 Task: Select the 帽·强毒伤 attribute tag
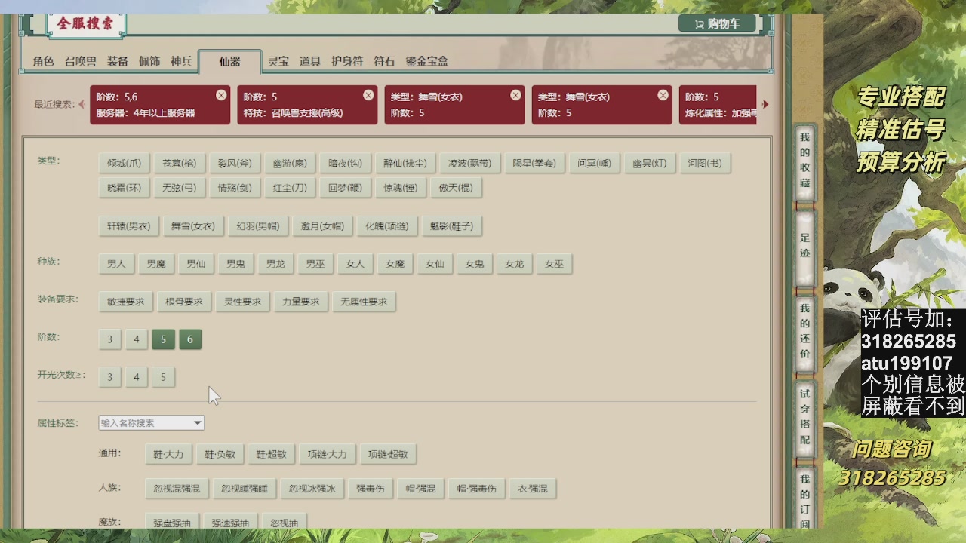476,489
